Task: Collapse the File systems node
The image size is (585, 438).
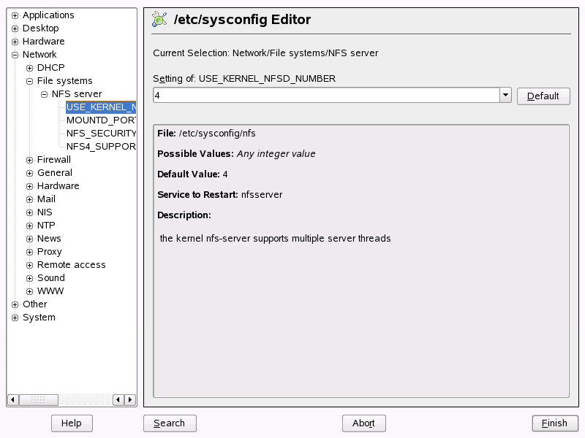Action: tap(29, 81)
